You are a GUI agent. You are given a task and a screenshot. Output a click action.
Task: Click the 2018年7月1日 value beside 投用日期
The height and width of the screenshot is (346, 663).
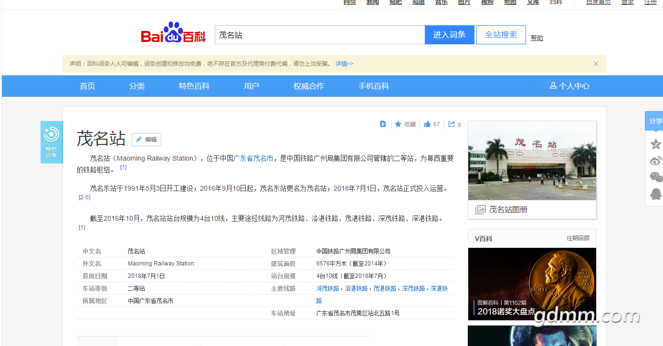tap(147, 276)
